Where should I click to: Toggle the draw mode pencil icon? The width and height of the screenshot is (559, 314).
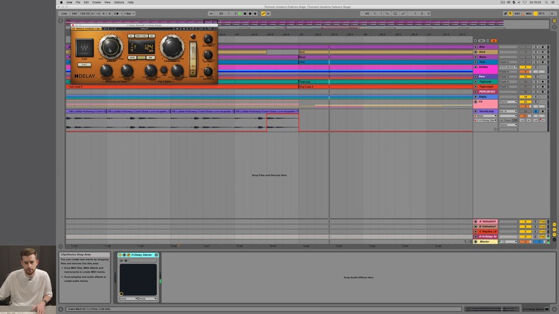point(505,13)
